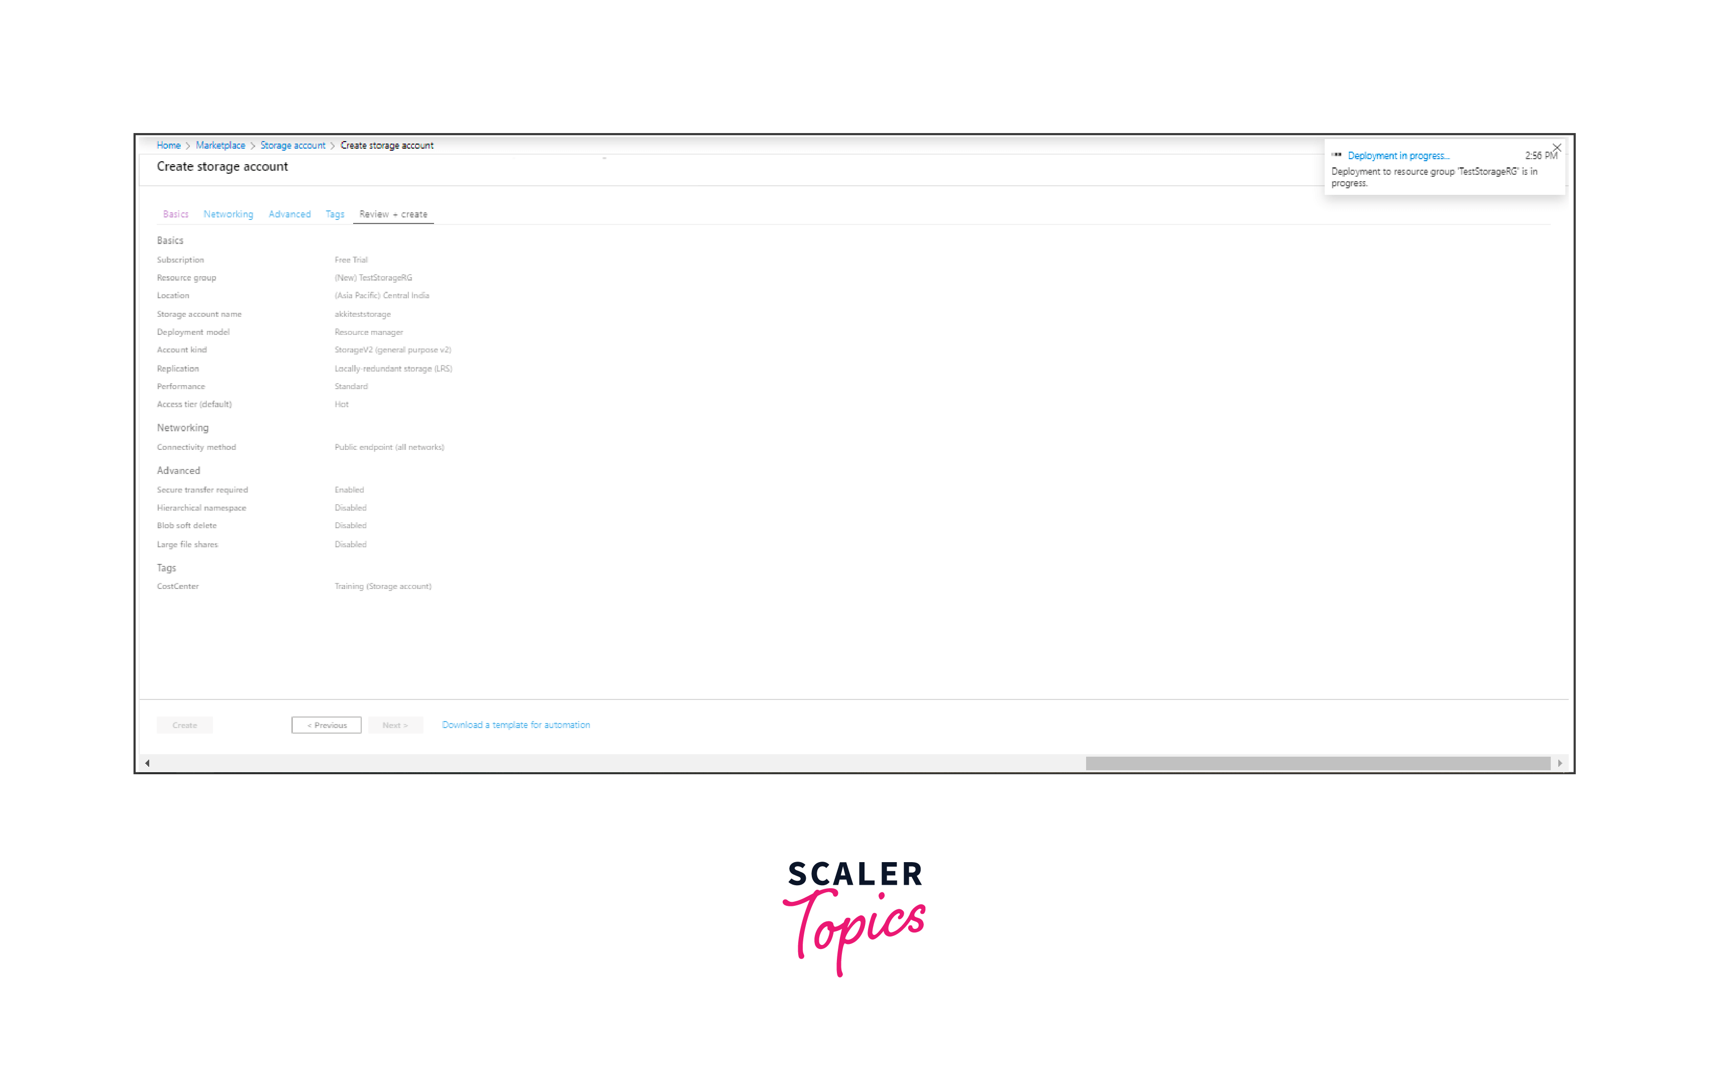The height and width of the screenshot is (1069, 1709).
Task: Open the Advanced settings tab
Action: click(288, 214)
